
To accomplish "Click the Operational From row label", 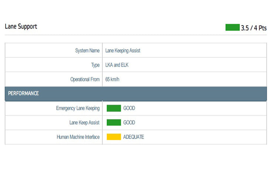I will (x=85, y=79).
